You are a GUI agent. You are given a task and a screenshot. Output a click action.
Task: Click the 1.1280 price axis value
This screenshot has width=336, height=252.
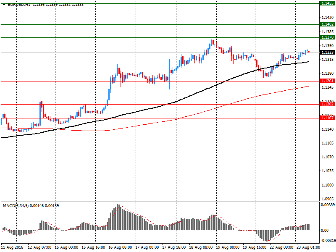(x=328, y=73)
